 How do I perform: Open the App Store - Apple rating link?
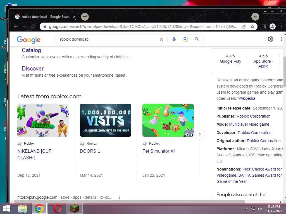point(263,64)
